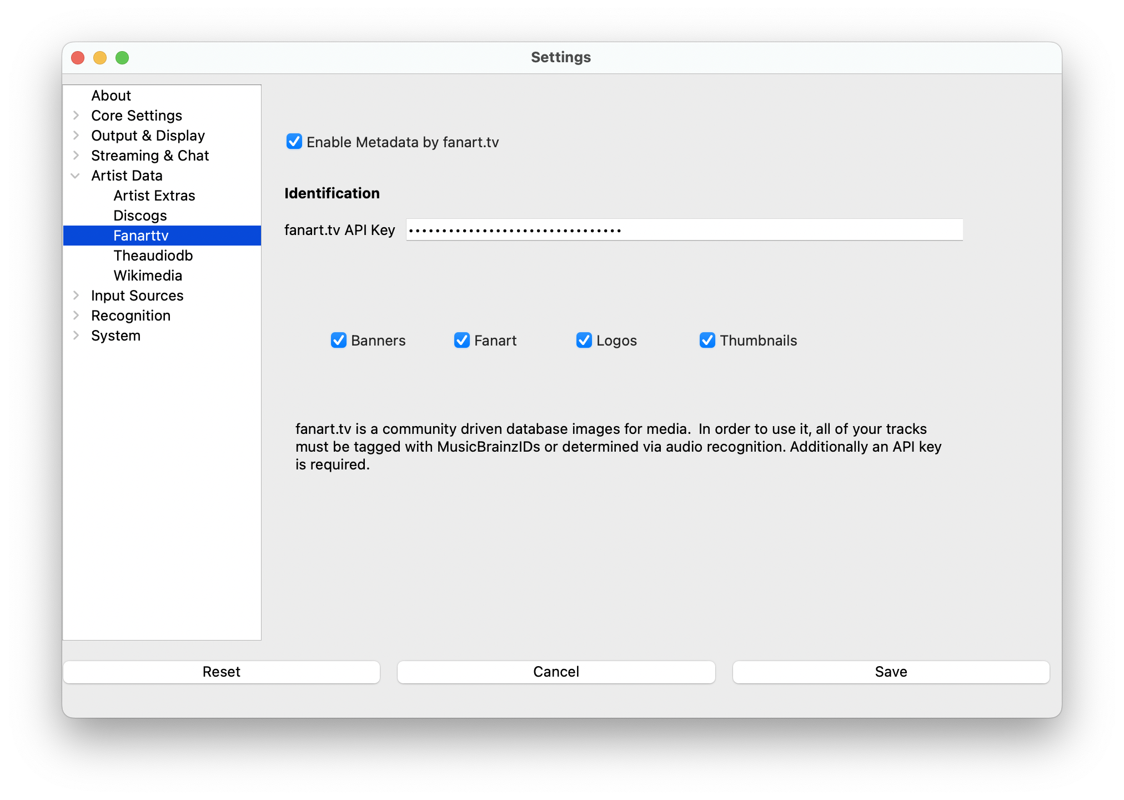This screenshot has width=1124, height=800.
Task: Toggle the Fanart checkbox
Action: click(462, 340)
